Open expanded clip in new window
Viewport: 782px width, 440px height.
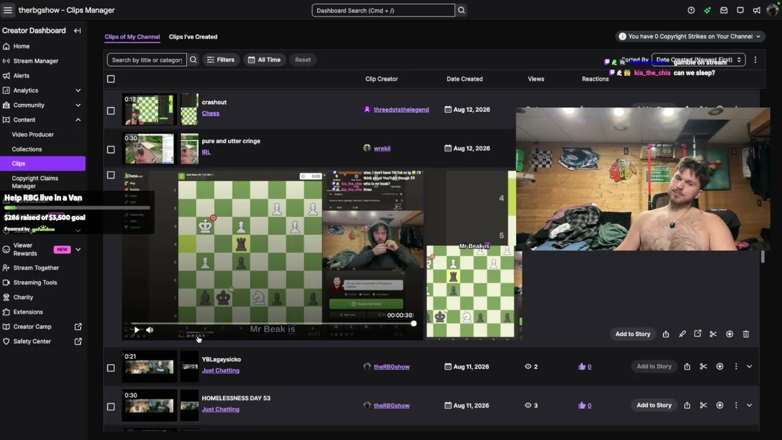pos(698,334)
